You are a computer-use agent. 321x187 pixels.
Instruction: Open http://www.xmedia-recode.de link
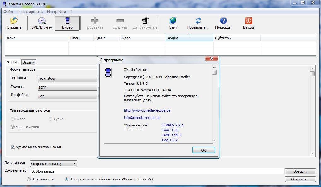point(147,110)
